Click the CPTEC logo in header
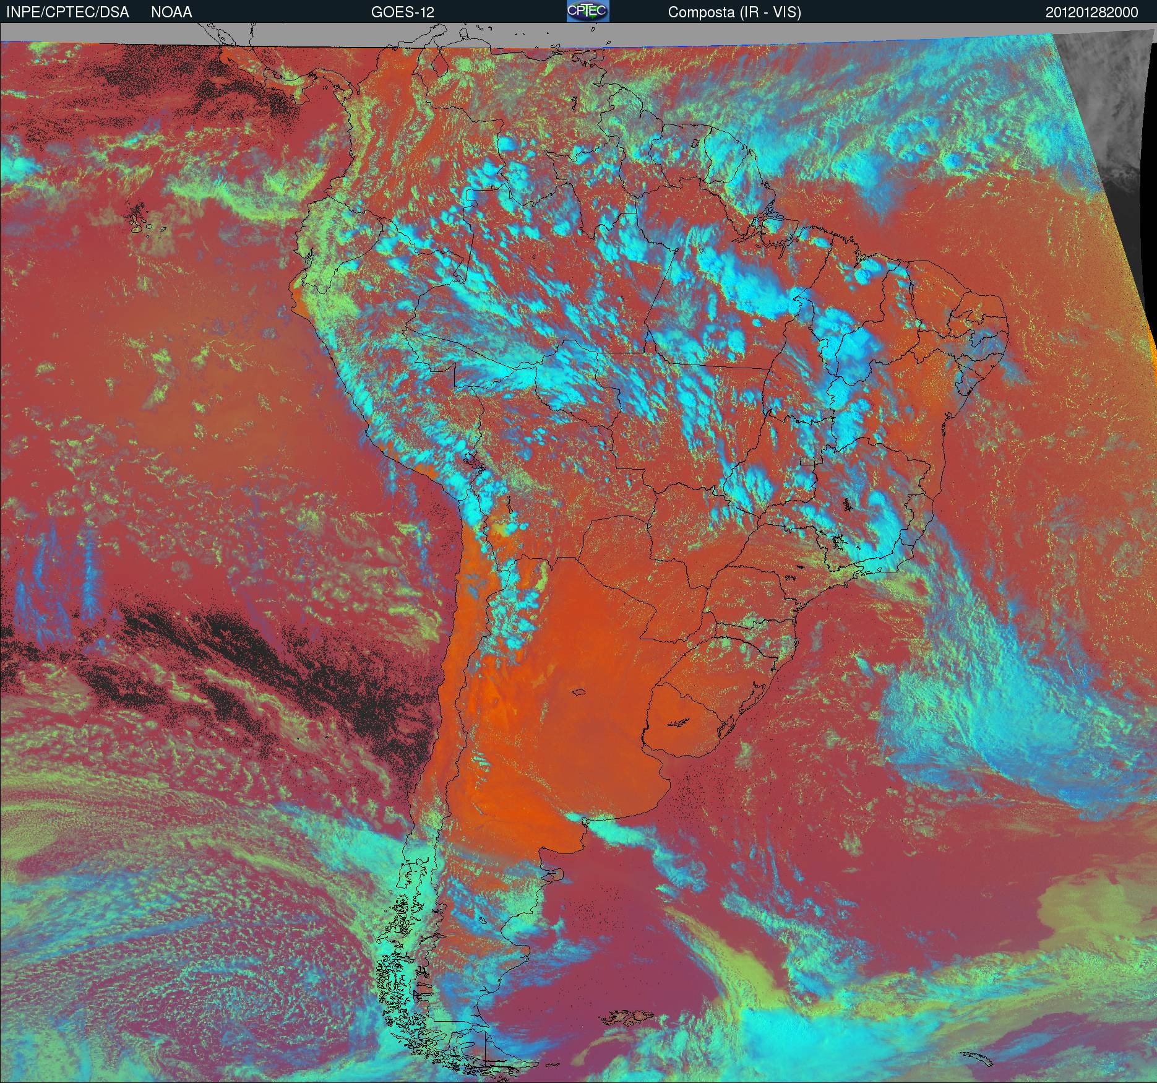This screenshot has width=1157, height=1083. (x=588, y=11)
